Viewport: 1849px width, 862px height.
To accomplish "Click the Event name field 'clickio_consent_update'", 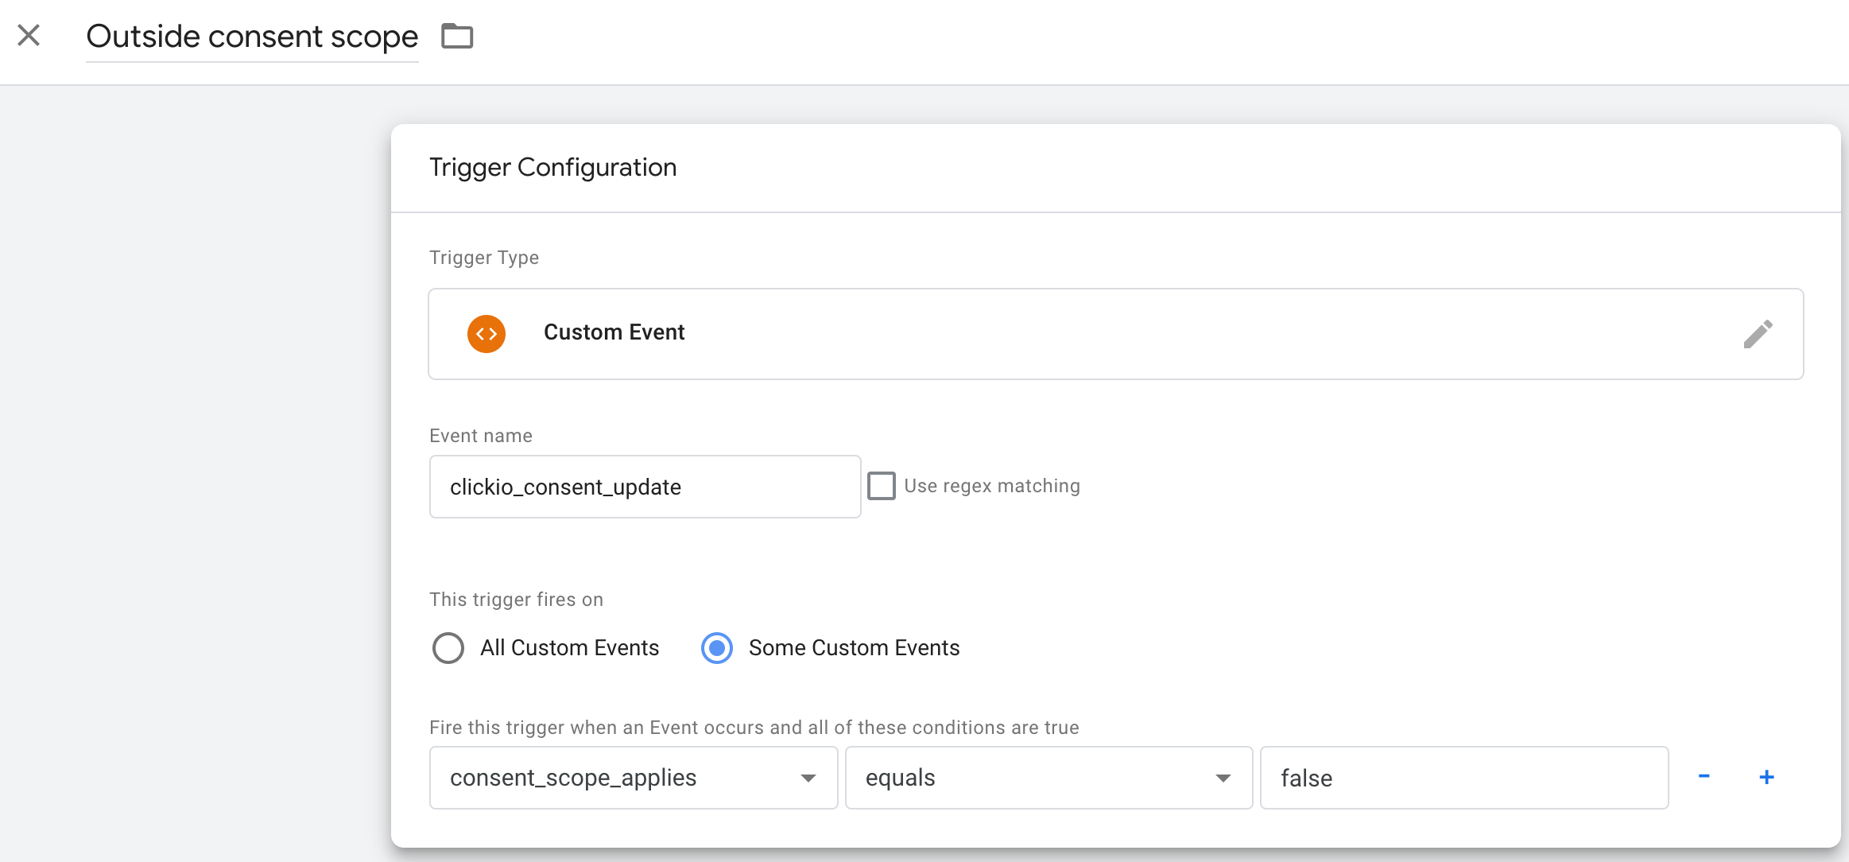I will [645, 487].
